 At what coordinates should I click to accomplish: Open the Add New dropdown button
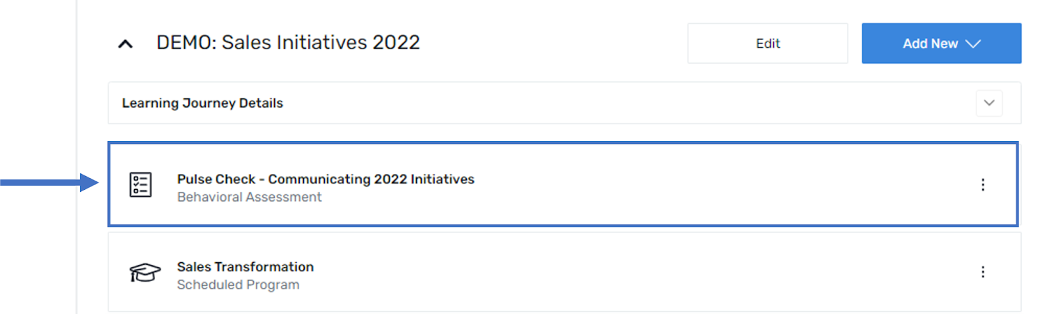(x=942, y=43)
